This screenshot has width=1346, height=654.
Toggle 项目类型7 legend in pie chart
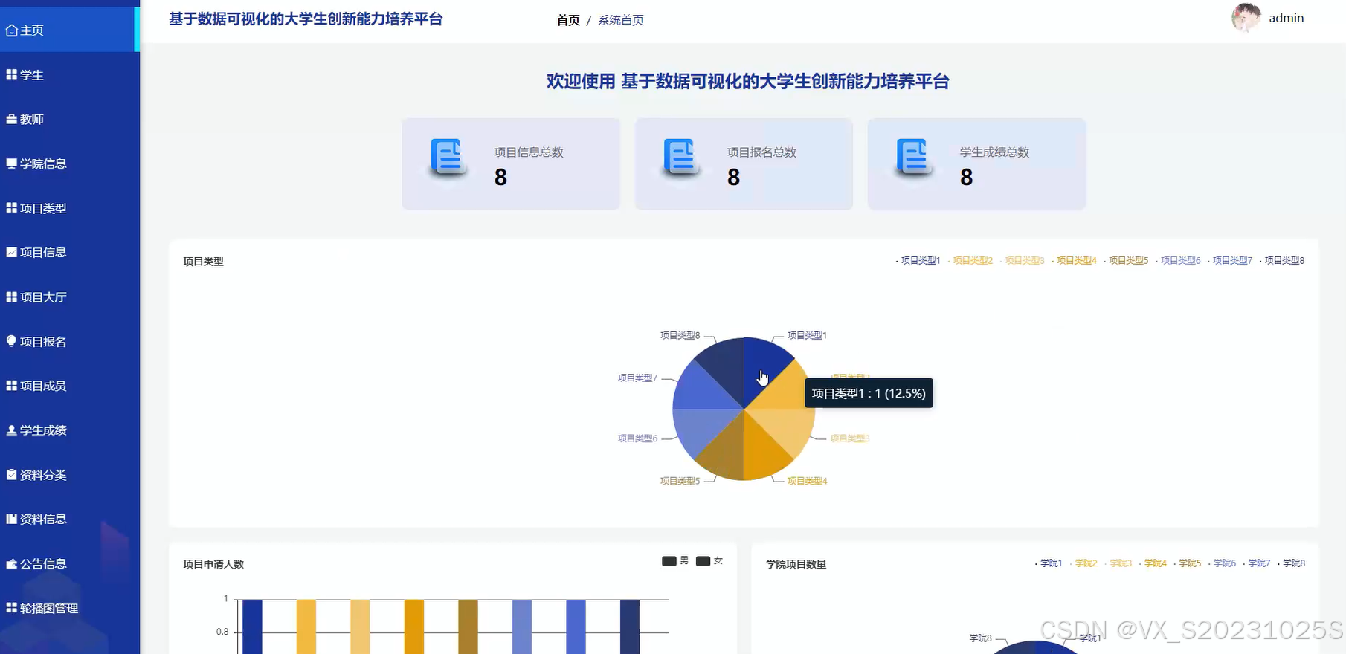(1231, 261)
